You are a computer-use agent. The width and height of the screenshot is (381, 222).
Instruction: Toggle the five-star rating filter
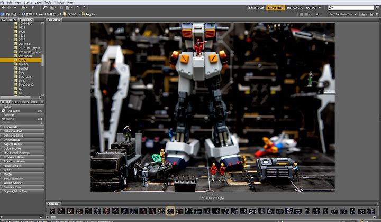click(22, 123)
